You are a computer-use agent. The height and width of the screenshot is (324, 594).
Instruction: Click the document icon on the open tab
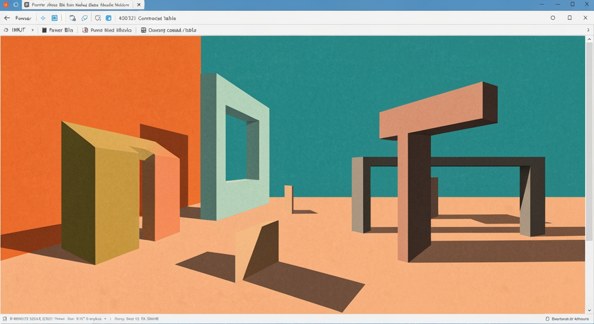pyautogui.click(x=27, y=5)
